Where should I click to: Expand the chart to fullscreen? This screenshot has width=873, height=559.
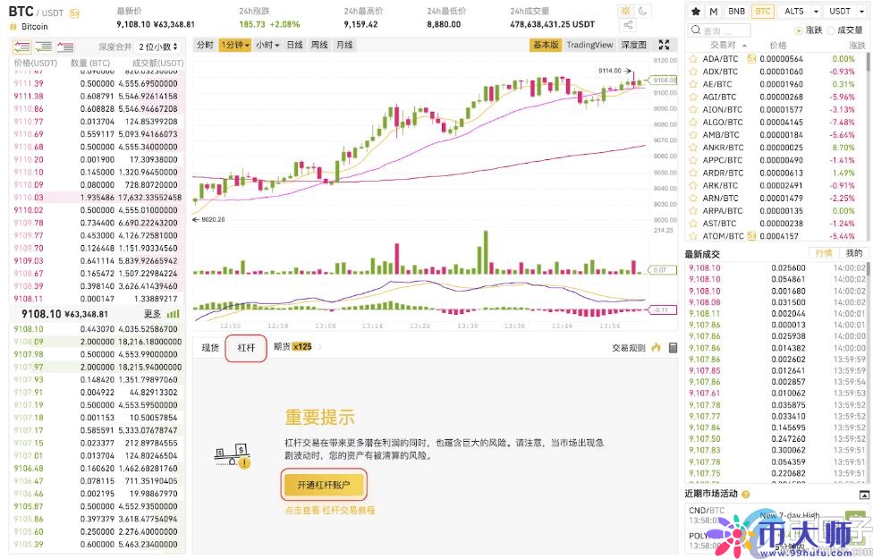pos(664,45)
